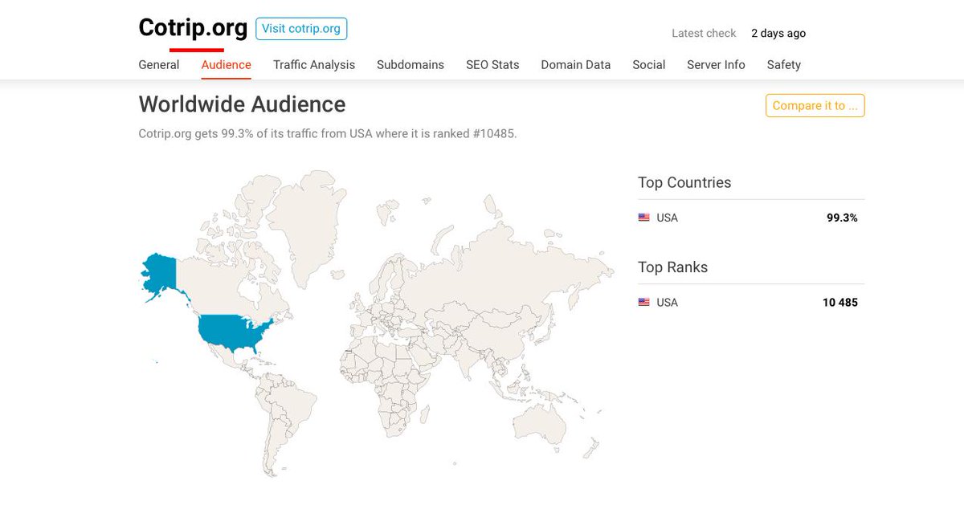Click the traffic summary sentence about USA
Screen dimensions: 964x509
328,133
